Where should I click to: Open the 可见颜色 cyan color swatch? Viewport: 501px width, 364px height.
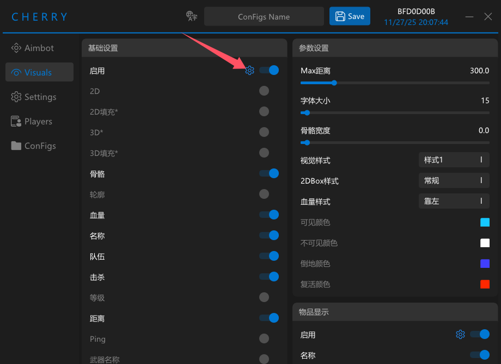click(485, 222)
